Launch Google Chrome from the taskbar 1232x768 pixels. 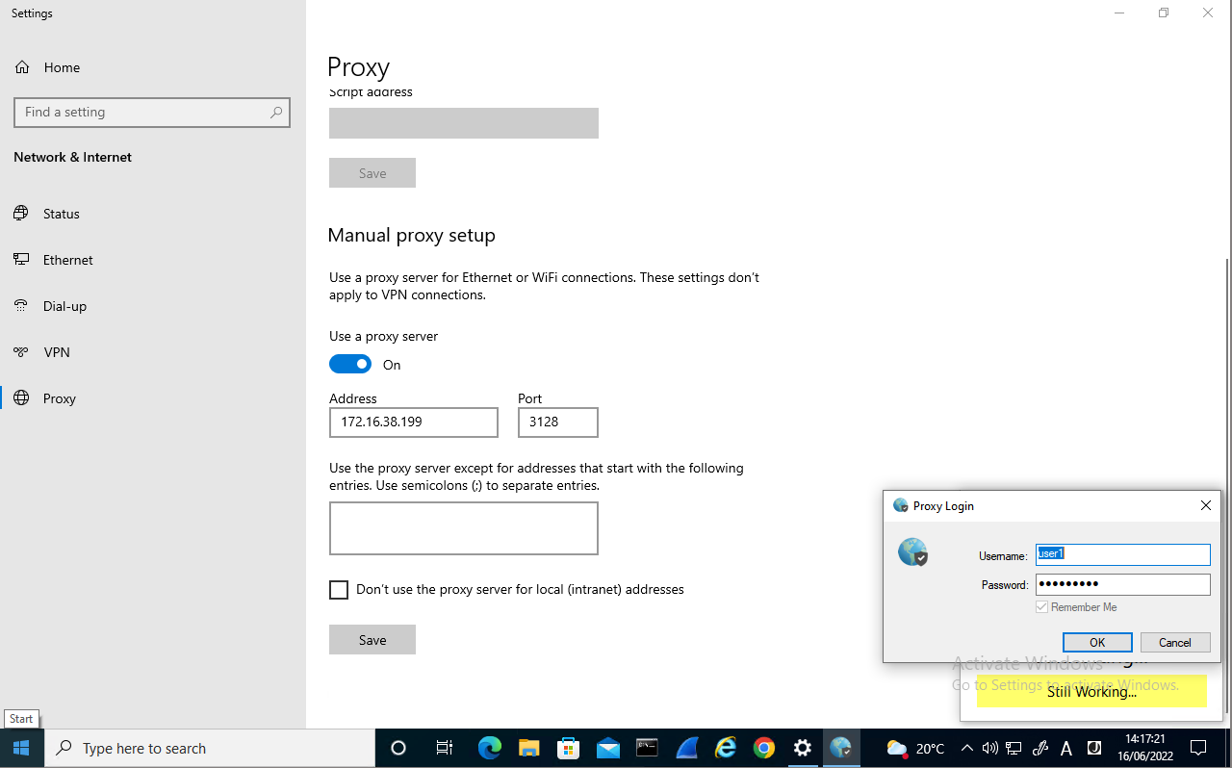click(763, 748)
